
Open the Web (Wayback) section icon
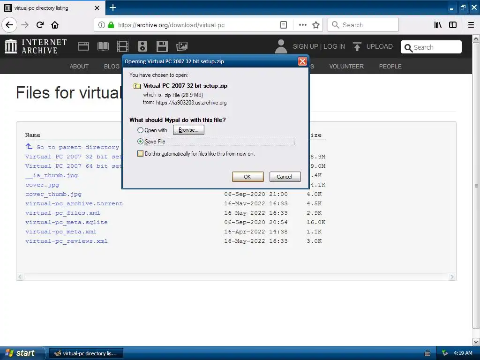(x=83, y=46)
